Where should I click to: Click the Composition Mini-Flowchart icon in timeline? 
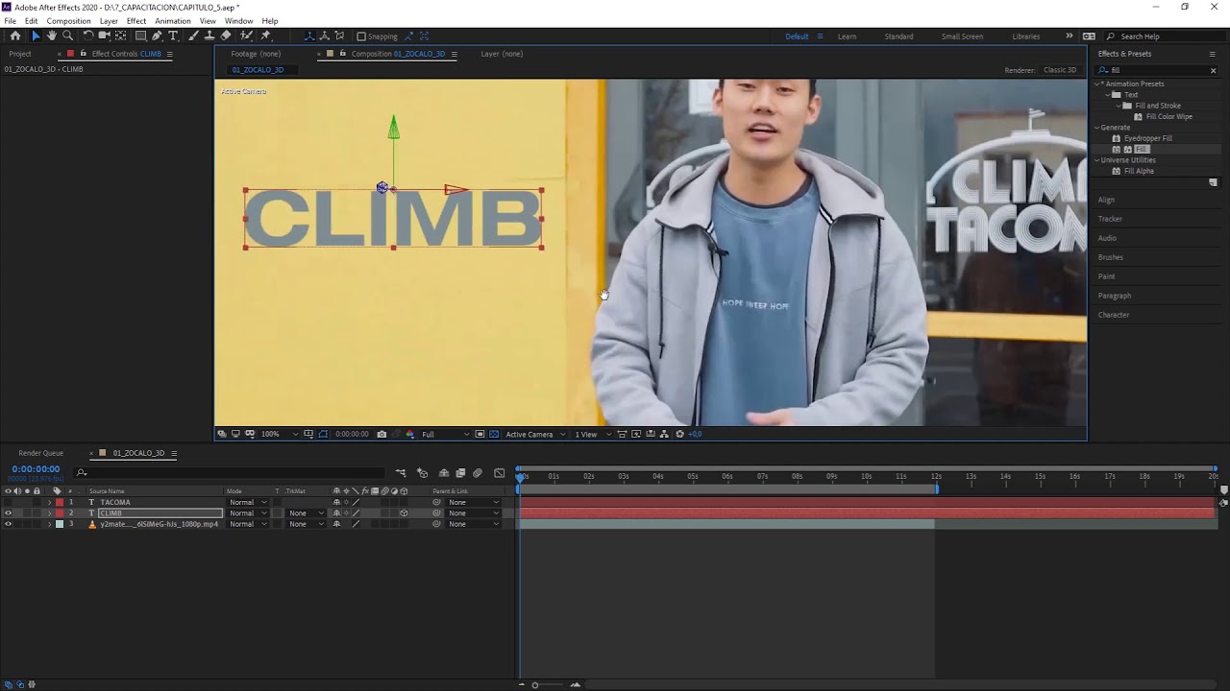[x=400, y=473]
